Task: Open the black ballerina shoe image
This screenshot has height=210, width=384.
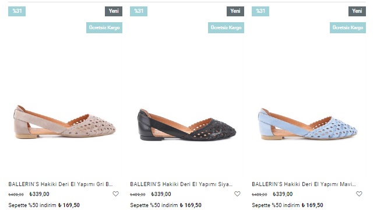Action: click(186, 125)
